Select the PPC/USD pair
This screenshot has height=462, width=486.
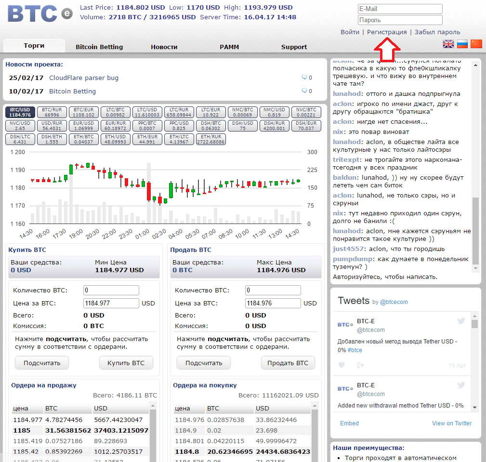[179, 126]
